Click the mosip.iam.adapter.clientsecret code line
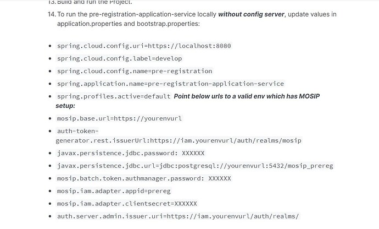 126,204
